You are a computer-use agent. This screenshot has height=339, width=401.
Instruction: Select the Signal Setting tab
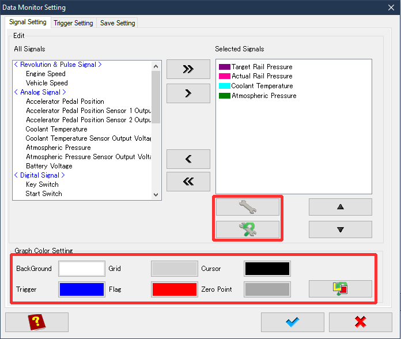(28, 22)
